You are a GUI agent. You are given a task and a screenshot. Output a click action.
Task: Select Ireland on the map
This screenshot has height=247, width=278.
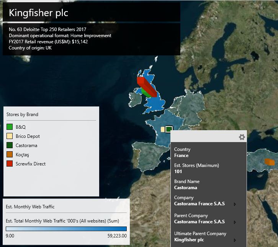point(135,99)
